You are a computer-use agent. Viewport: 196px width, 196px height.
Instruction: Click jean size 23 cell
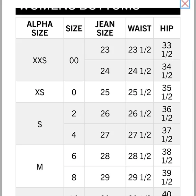[105, 49]
